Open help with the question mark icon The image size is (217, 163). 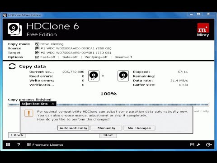click(19, 145)
